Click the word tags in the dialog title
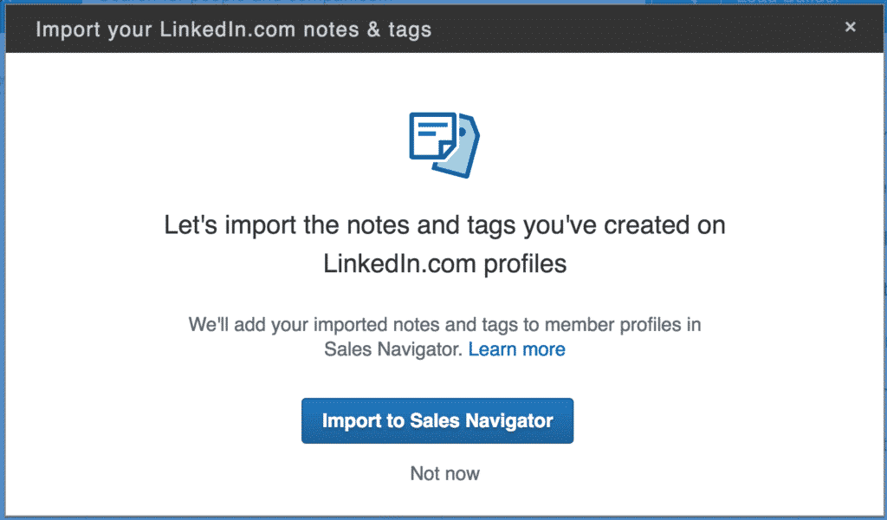The width and height of the screenshot is (887, 520). coord(410,30)
